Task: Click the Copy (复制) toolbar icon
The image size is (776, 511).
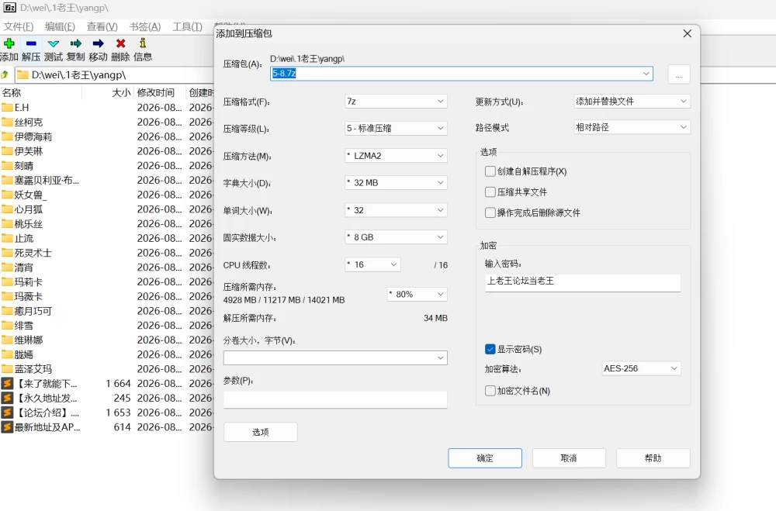Action: 76,43
